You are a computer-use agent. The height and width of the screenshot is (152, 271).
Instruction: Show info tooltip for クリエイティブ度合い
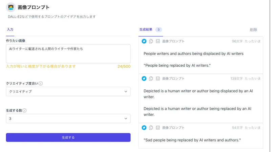click(41, 83)
